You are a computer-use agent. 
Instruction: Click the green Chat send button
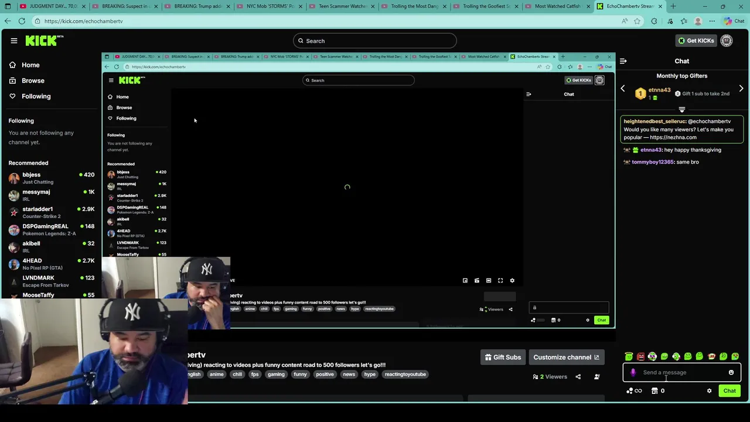pyautogui.click(x=729, y=391)
